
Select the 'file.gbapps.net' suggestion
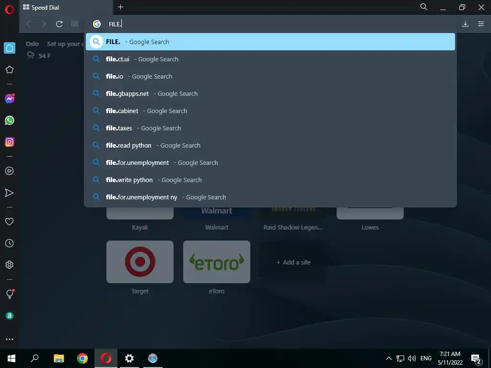point(270,93)
